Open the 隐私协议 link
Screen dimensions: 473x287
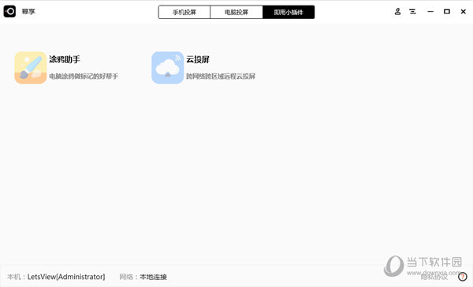(x=434, y=277)
